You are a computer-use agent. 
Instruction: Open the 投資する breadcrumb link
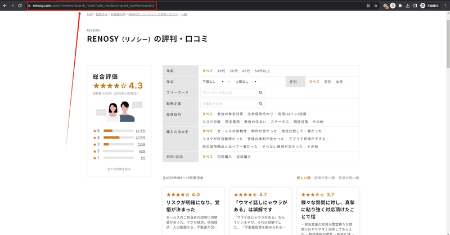(102, 14)
